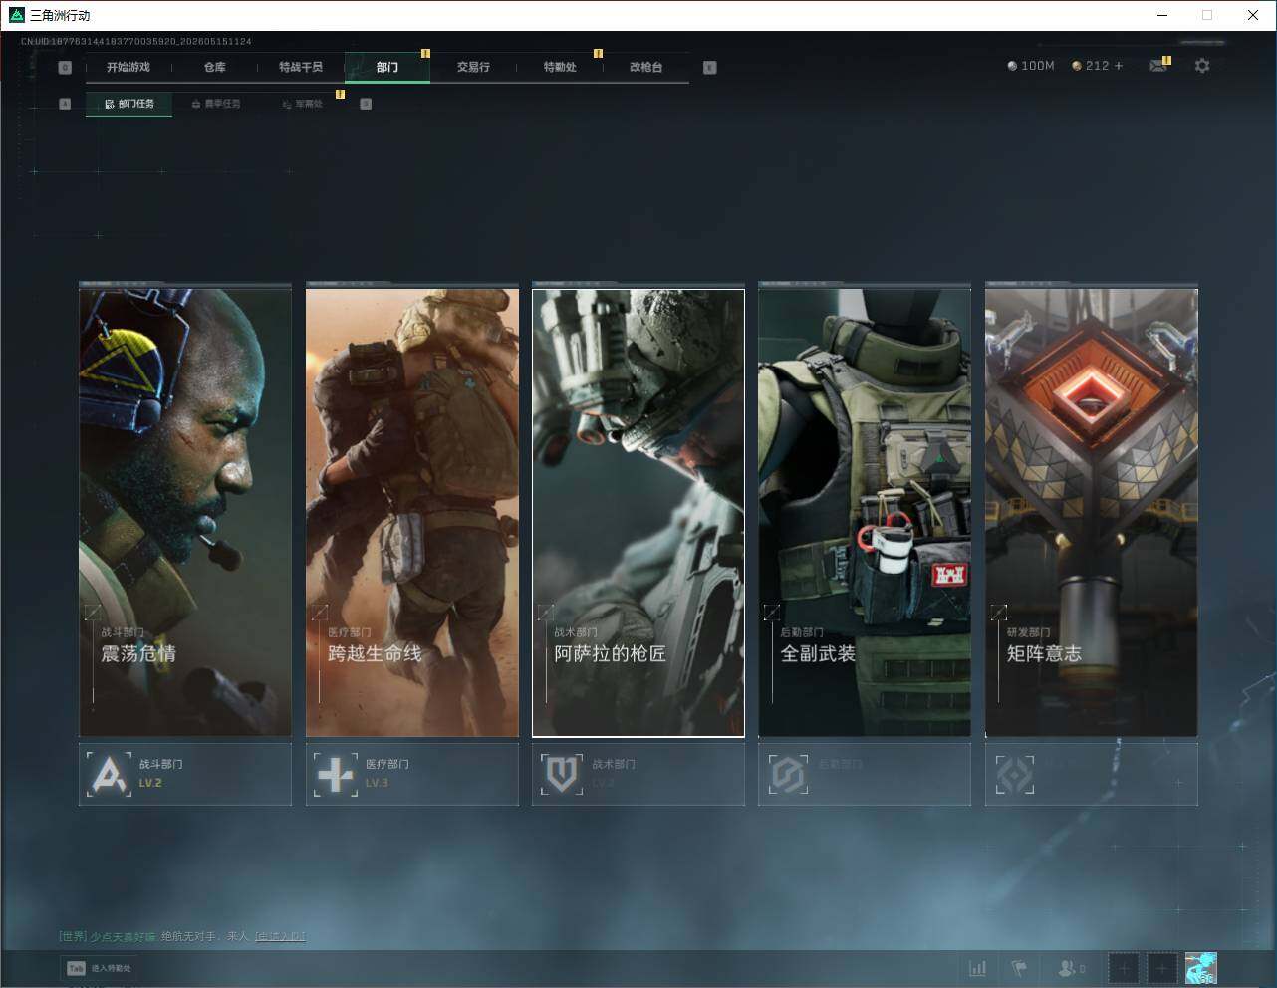The height and width of the screenshot is (988, 1277).
Task: Open the 交易行 tab
Action: (473, 67)
